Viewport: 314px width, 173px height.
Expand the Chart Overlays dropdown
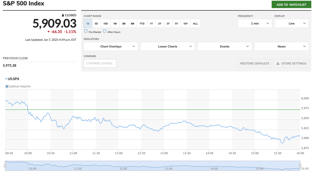(111, 47)
